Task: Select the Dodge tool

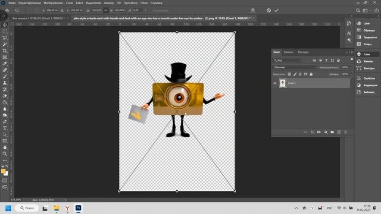Action: pyautogui.click(x=5, y=115)
